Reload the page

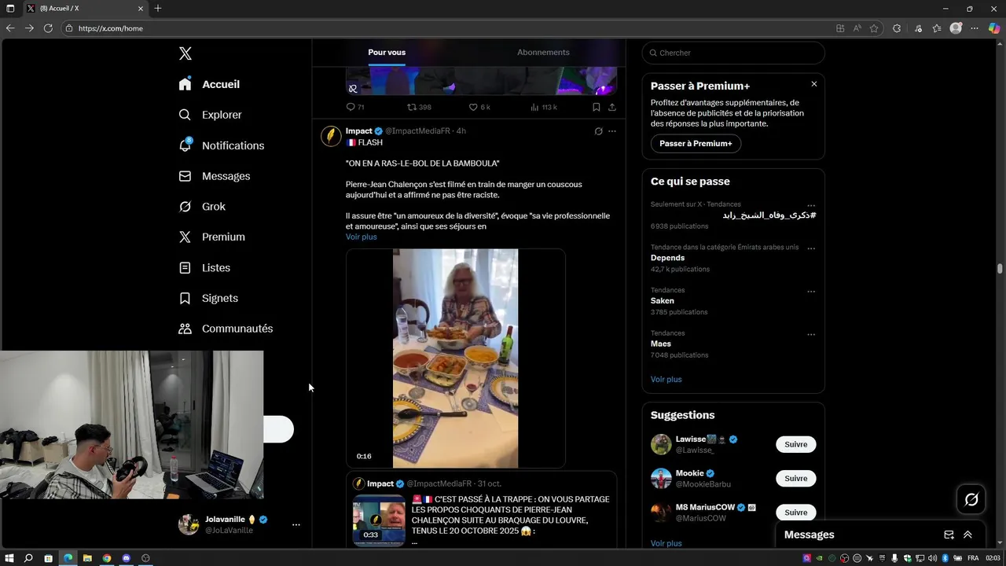tap(48, 28)
